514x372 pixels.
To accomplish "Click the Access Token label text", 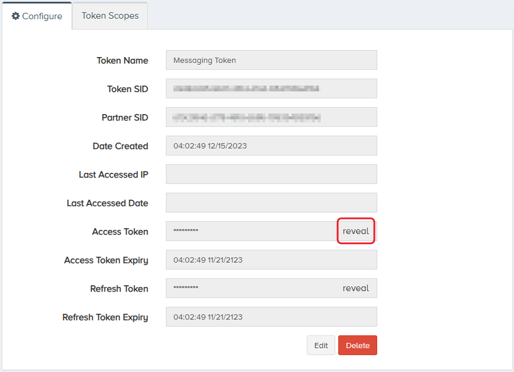I will point(120,232).
